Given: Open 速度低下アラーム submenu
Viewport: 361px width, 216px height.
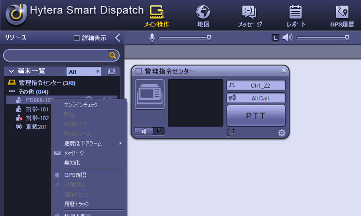Looking at the screenshot, I should pyautogui.click(x=89, y=144).
